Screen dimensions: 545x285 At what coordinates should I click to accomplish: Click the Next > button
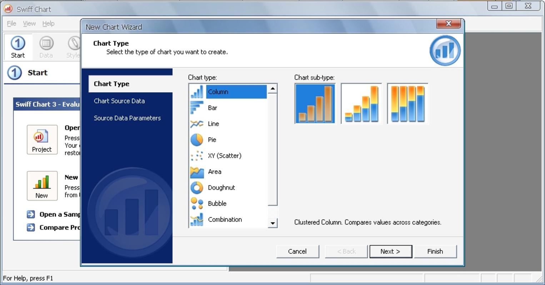(x=391, y=251)
